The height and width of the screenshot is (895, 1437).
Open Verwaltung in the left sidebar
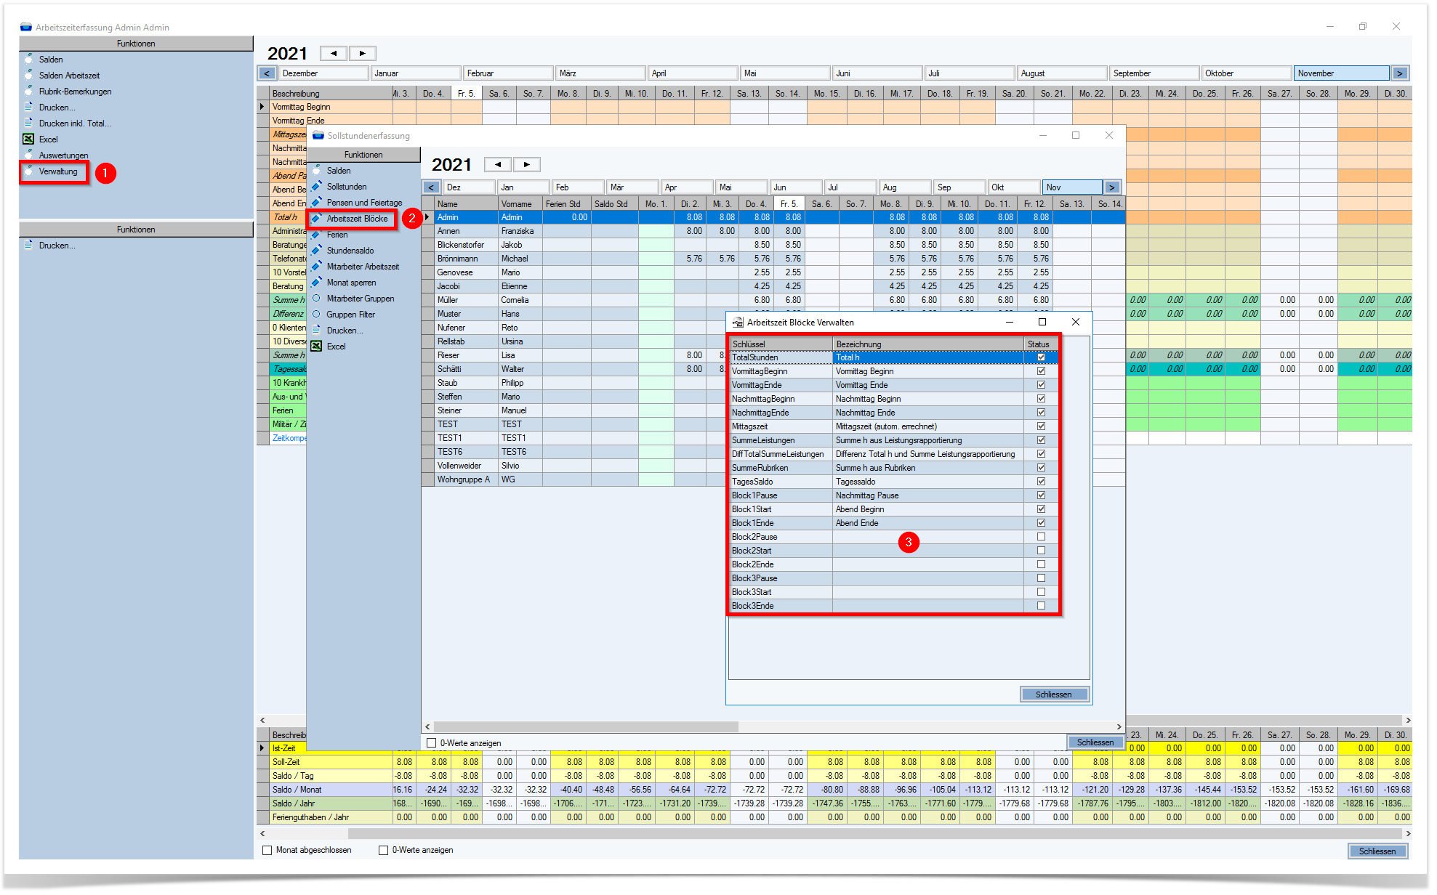[x=58, y=171]
